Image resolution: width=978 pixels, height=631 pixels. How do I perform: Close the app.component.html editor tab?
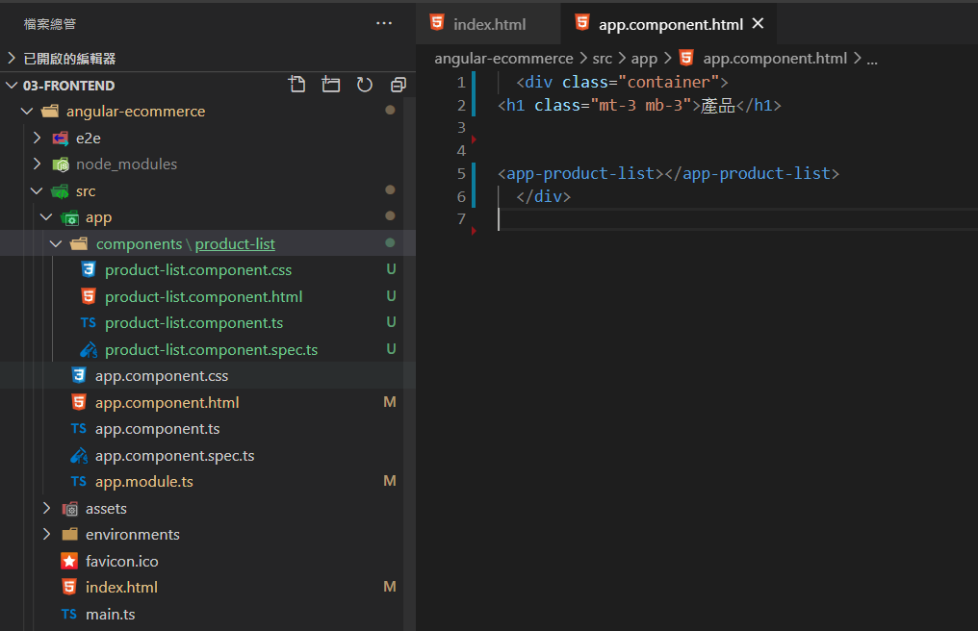(758, 23)
